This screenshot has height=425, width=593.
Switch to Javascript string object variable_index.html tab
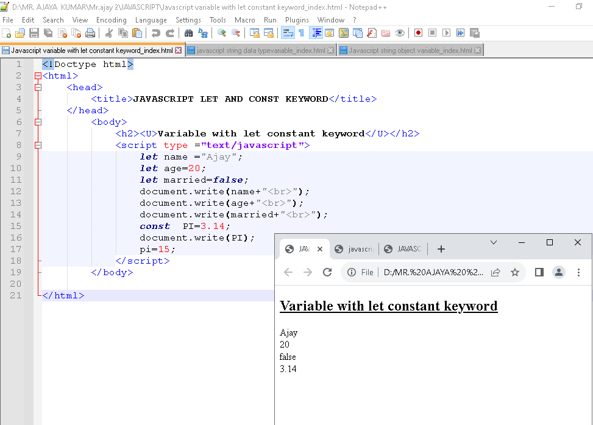[410, 51]
